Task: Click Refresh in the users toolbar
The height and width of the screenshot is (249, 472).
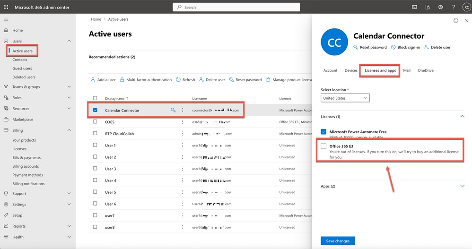Action: coord(185,80)
